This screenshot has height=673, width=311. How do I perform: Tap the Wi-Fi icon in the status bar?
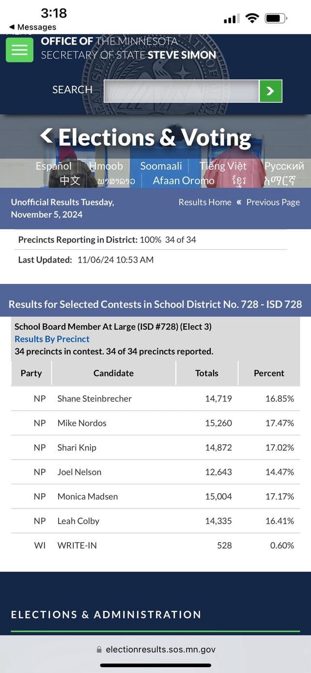tap(251, 18)
